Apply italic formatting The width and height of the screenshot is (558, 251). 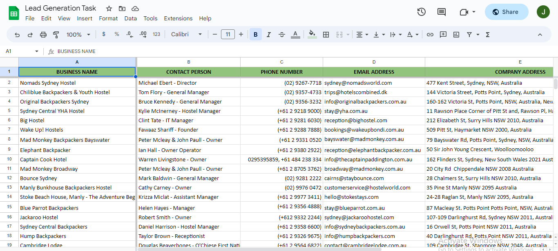(x=269, y=35)
